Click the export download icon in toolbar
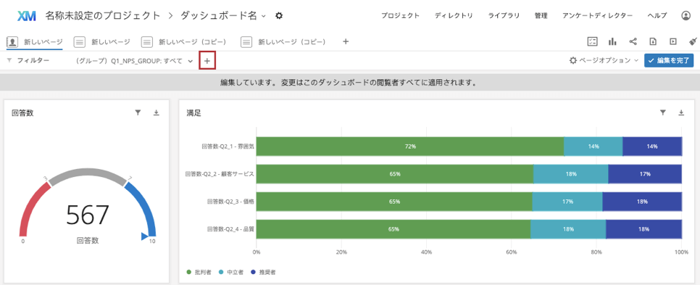The width and height of the screenshot is (700, 285). tap(653, 41)
